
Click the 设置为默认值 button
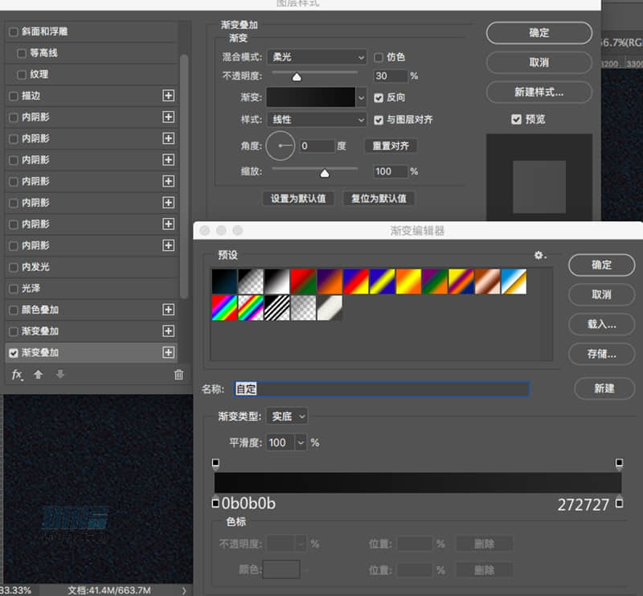(298, 199)
